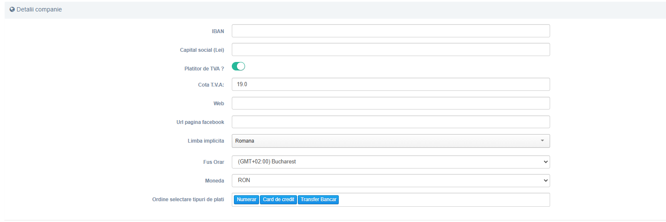Click the Limba implicita label
The height and width of the screenshot is (222, 666).
tap(206, 141)
